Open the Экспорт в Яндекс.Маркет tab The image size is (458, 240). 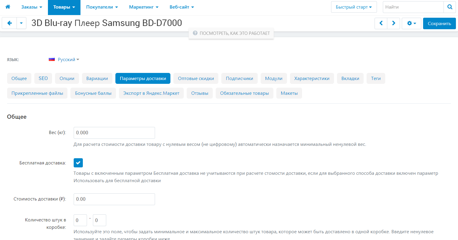pyautogui.click(x=151, y=93)
